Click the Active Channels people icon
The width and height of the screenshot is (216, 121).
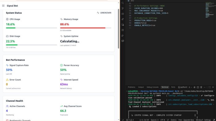pos(7,106)
